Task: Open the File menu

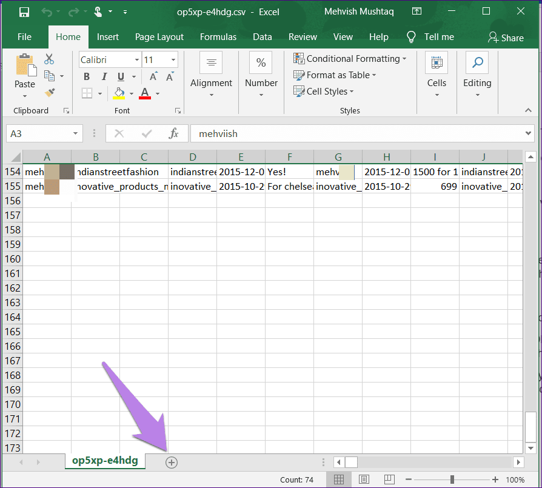Action: [24, 36]
